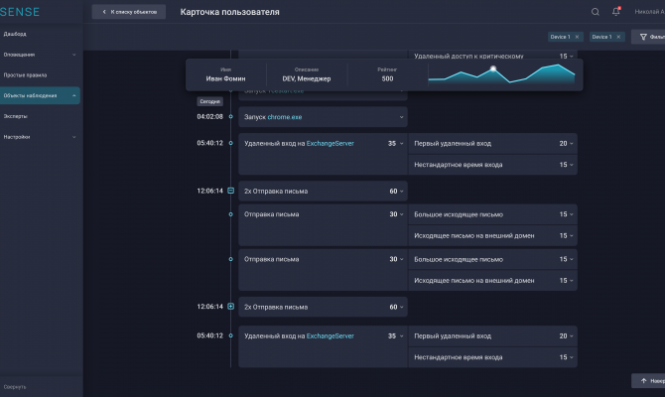
Task: Click the up arrow scroll-to-top icon
Action: 641,380
